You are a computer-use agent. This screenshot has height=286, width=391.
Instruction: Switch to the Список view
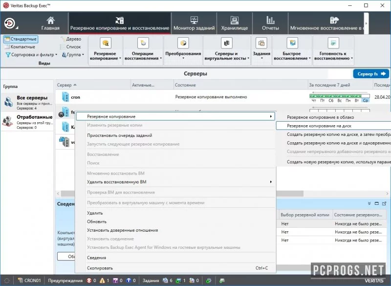(x=70, y=46)
